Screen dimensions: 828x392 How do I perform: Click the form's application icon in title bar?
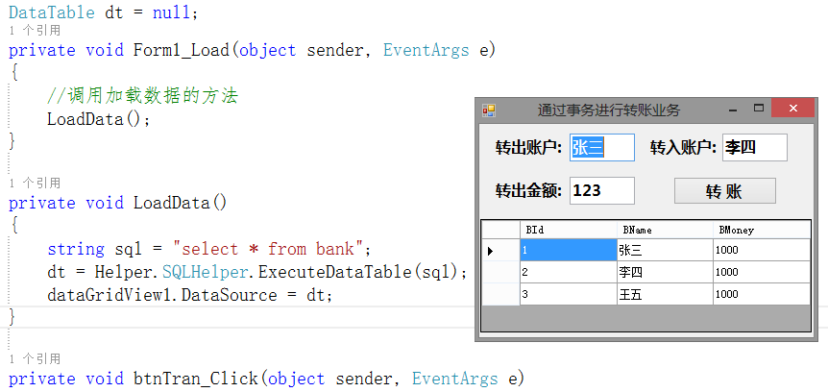(x=489, y=110)
